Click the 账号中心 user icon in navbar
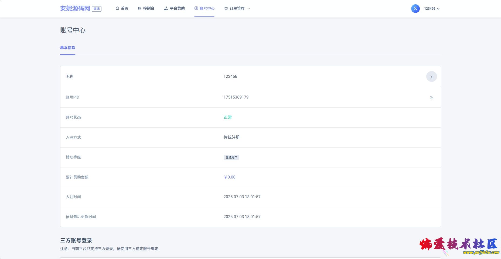 pos(196,8)
